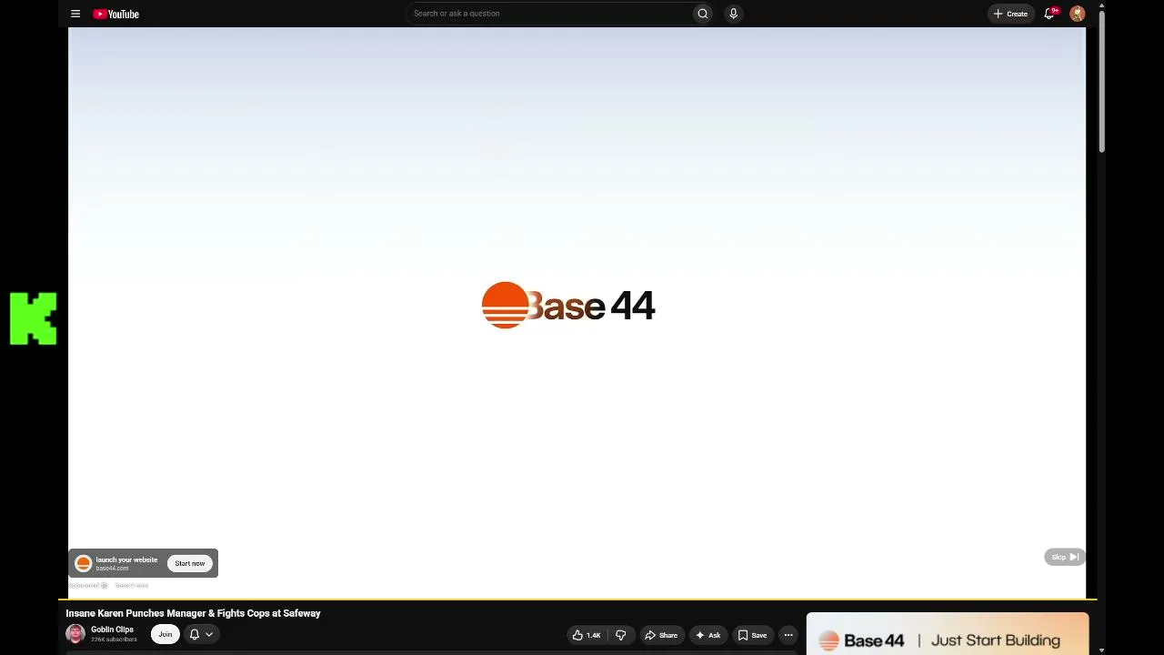Click the '226K subscribers' text
1164x655 pixels.
[x=114, y=640]
